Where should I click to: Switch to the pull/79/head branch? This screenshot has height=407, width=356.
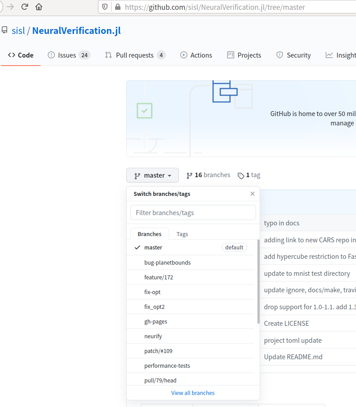pyautogui.click(x=190, y=379)
